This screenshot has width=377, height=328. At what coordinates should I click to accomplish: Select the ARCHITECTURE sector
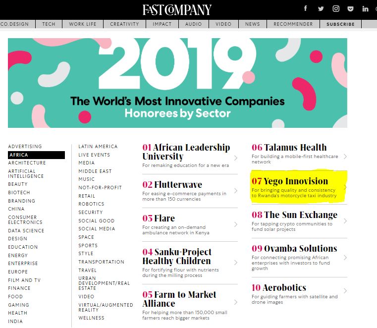pos(27,163)
